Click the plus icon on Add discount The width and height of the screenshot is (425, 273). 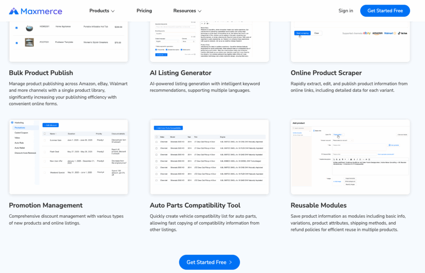(x=45, y=125)
